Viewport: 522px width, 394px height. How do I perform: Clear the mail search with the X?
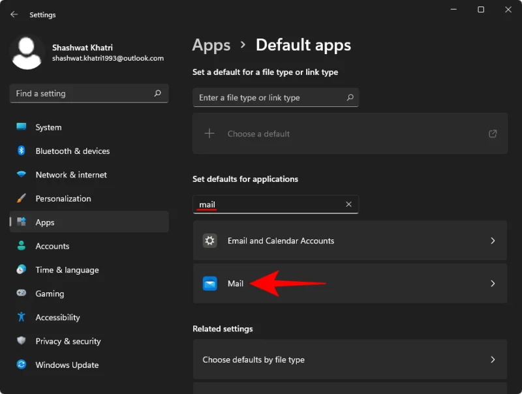tap(349, 204)
